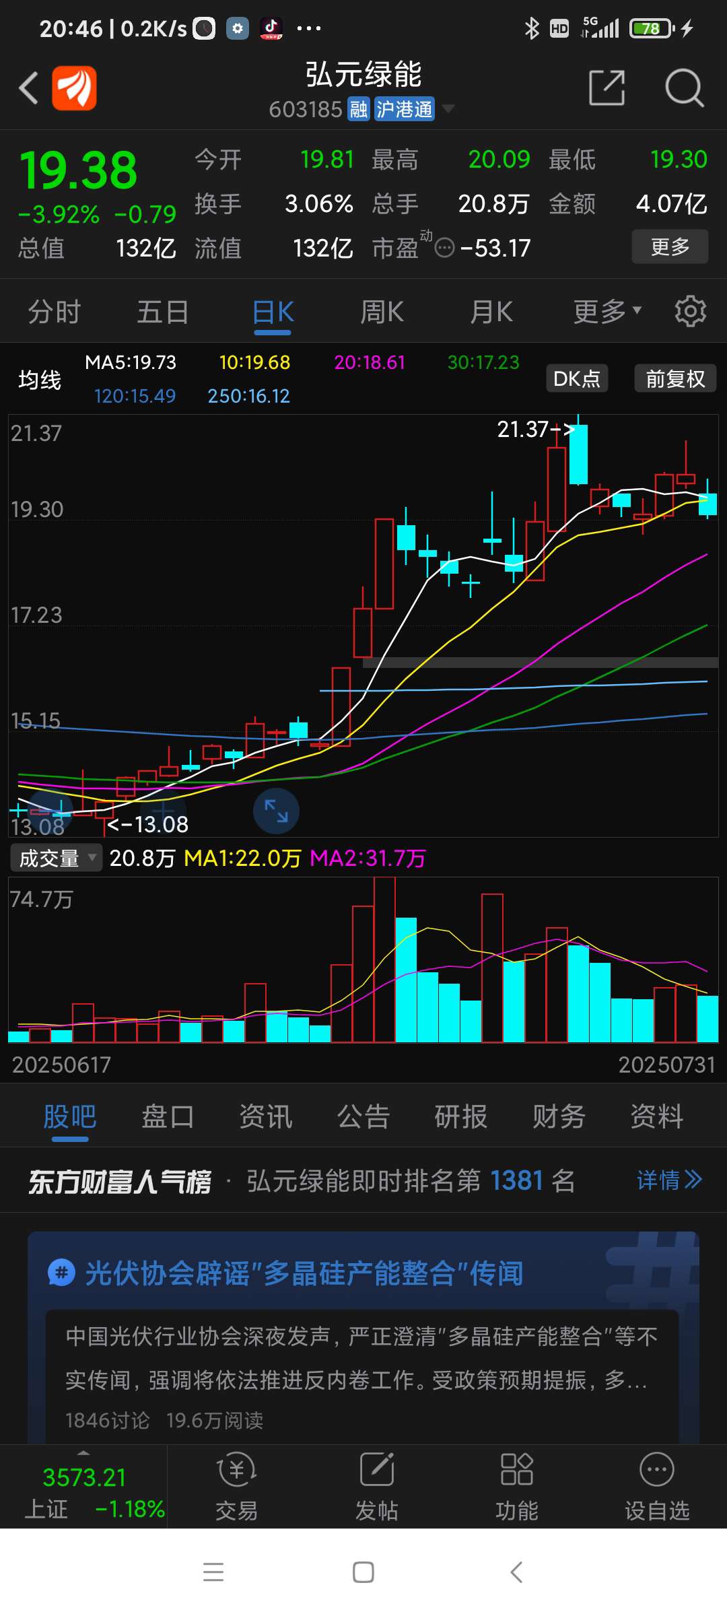Switch to 周K chart tab
Image resolution: width=727 pixels, height=1616 pixels.
coord(382,312)
